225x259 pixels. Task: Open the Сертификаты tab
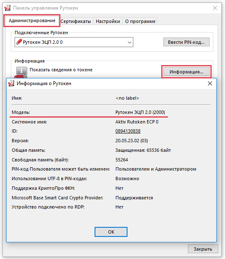point(75,21)
